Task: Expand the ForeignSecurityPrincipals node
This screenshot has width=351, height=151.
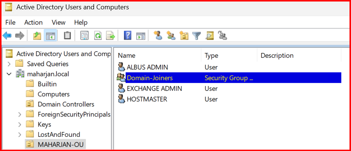Action: coord(19,114)
